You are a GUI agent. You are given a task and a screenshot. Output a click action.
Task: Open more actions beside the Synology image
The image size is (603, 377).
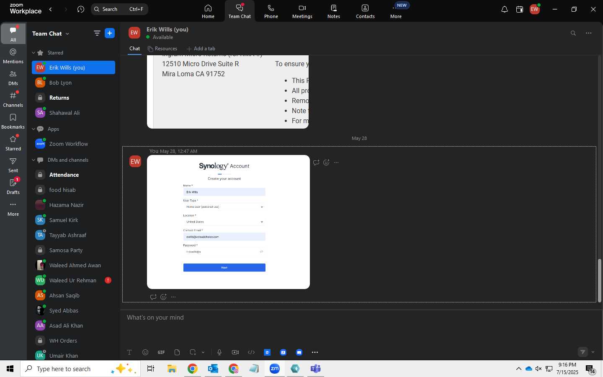point(336,163)
